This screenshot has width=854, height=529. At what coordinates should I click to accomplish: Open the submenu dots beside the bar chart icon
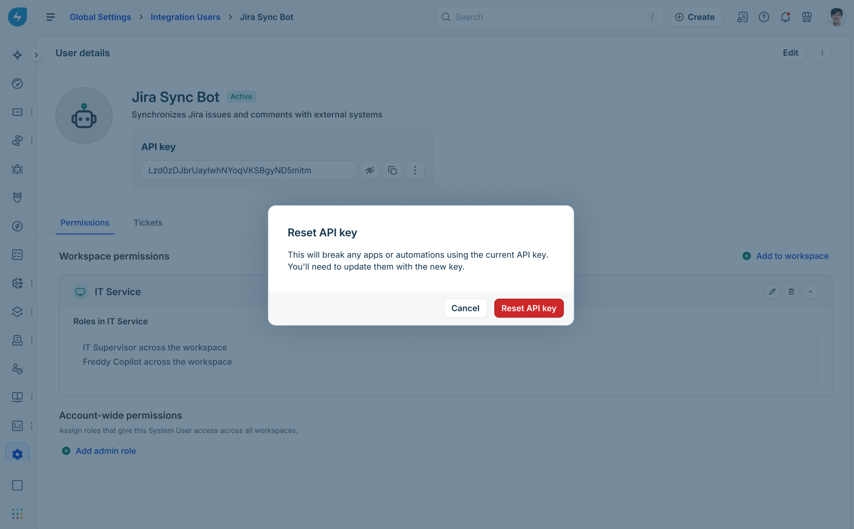(x=32, y=426)
